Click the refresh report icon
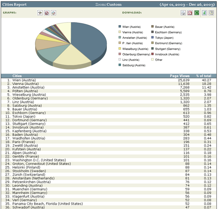The height and width of the screenshot is (209, 218). click(204, 13)
